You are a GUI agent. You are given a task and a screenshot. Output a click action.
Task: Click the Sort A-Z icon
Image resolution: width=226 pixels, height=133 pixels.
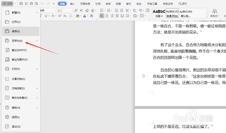coord(135,11)
